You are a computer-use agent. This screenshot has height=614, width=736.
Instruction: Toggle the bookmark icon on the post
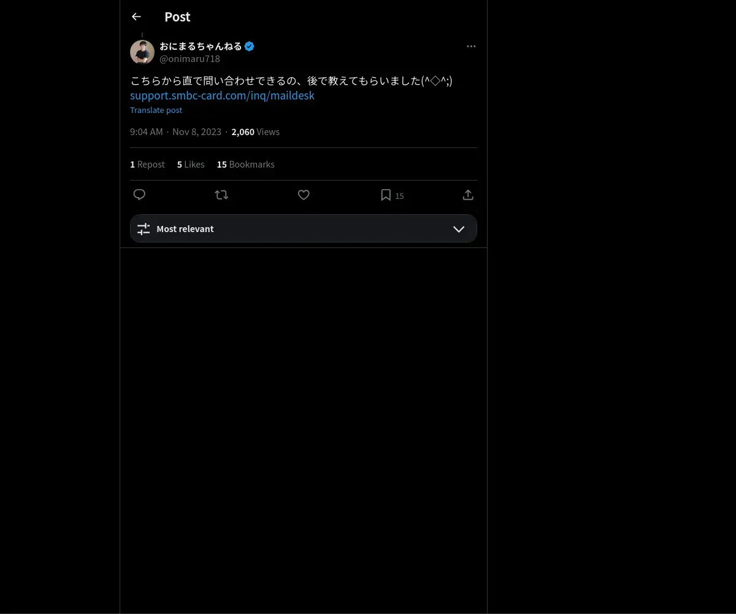coord(386,195)
